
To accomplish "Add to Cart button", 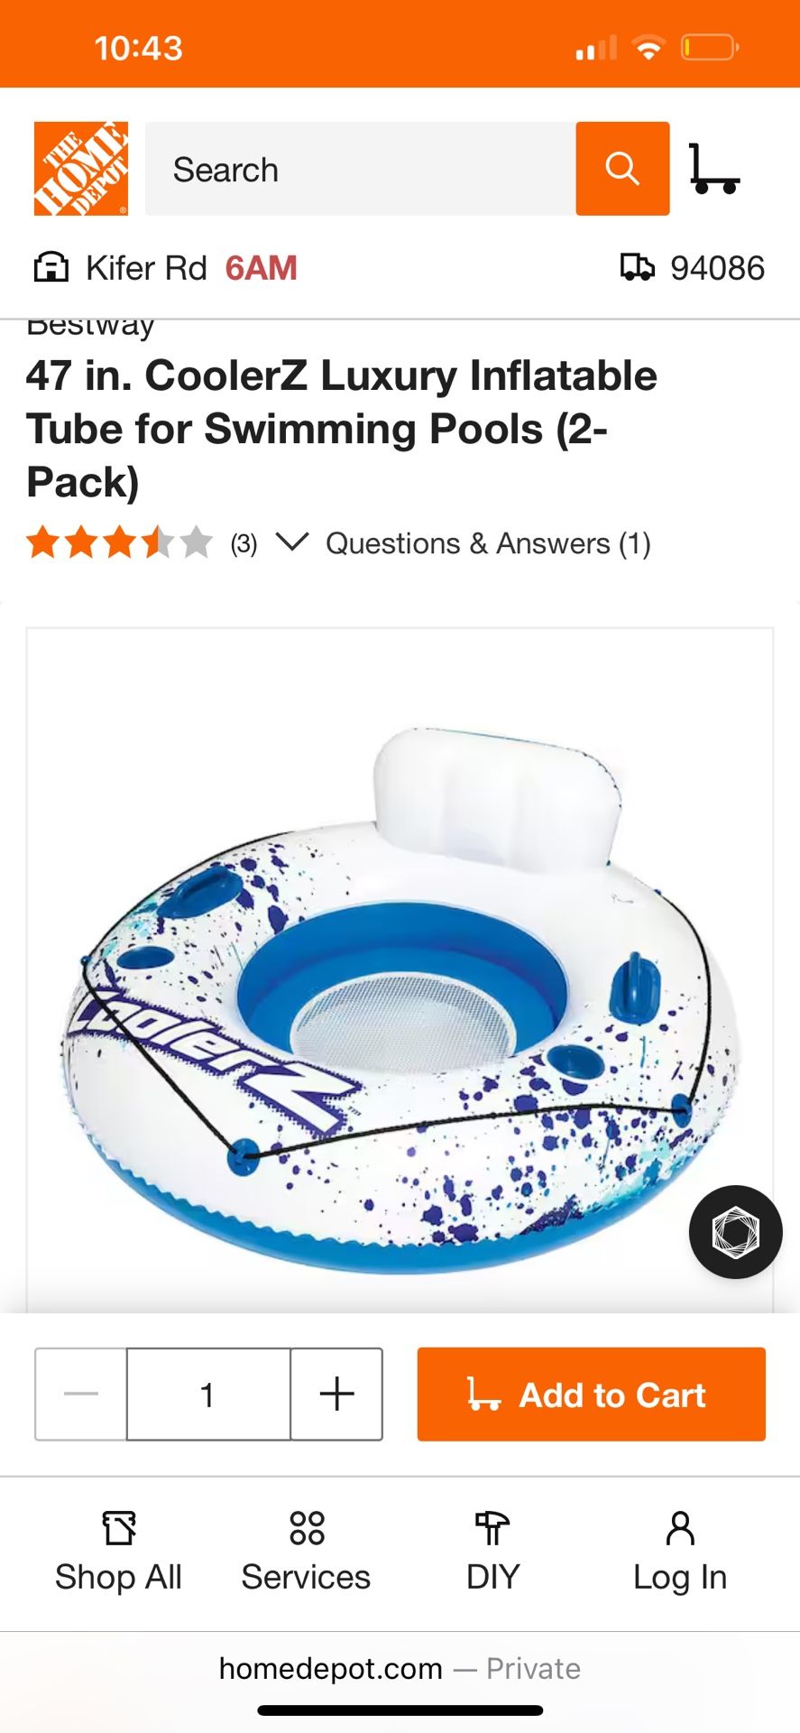I will [x=592, y=1395].
